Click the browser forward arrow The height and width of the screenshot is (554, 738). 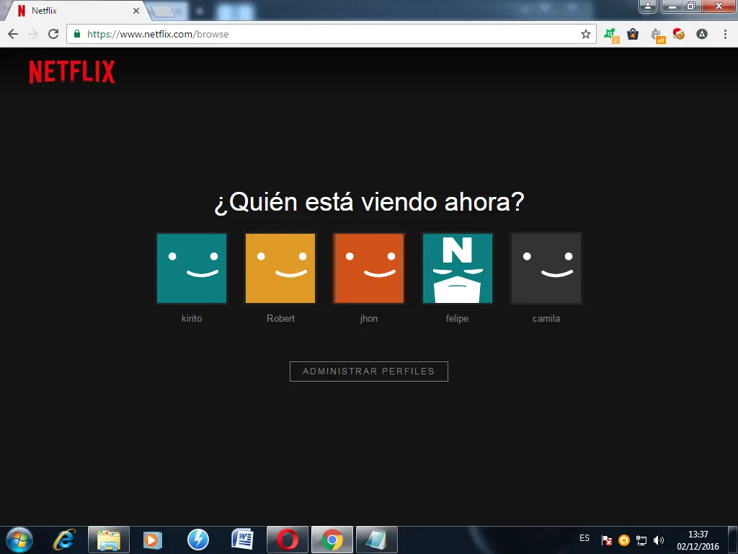33,34
